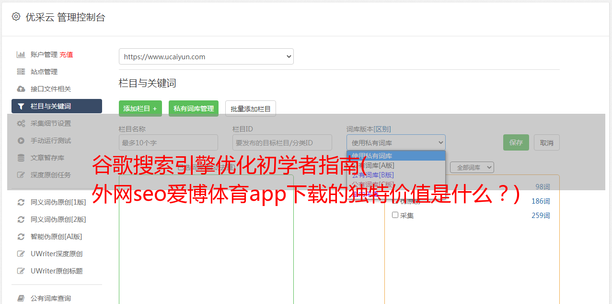Click the funnel icon for 栏目与关键词
This screenshot has height=304, width=612.
pos(21,106)
